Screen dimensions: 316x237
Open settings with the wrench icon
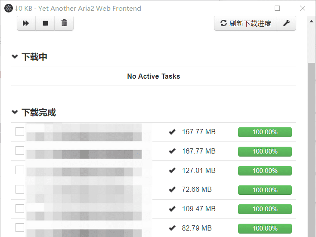286,23
